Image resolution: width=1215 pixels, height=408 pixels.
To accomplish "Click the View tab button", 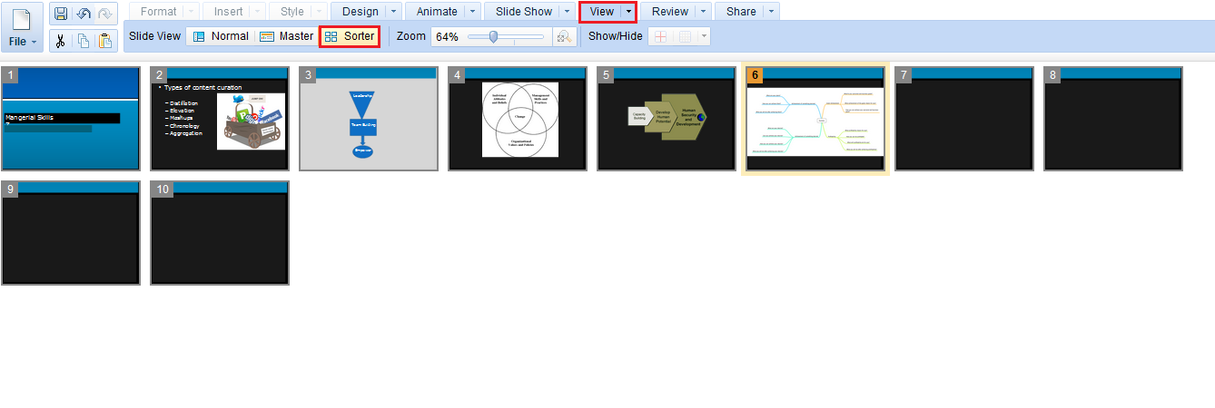I will pos(601,12).
